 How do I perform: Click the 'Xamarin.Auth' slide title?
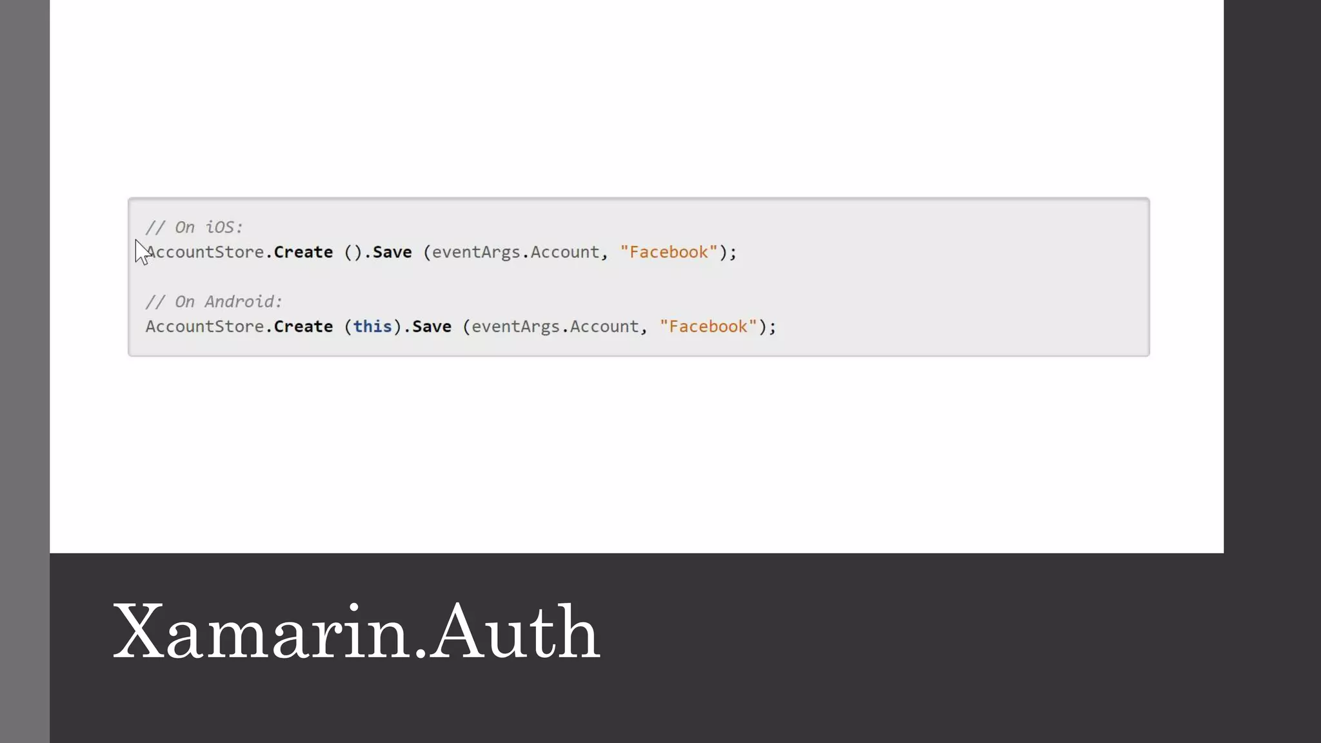(357, 631)
